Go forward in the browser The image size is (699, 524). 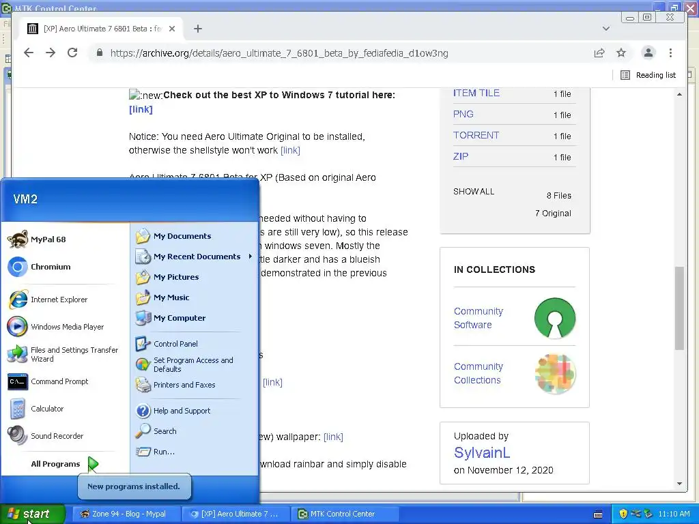coord(51,53)
